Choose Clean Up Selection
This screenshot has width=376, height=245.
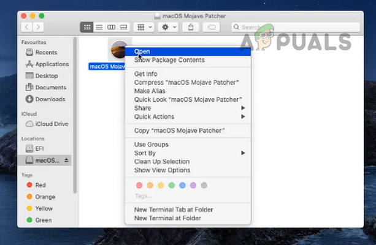[188, 162]
